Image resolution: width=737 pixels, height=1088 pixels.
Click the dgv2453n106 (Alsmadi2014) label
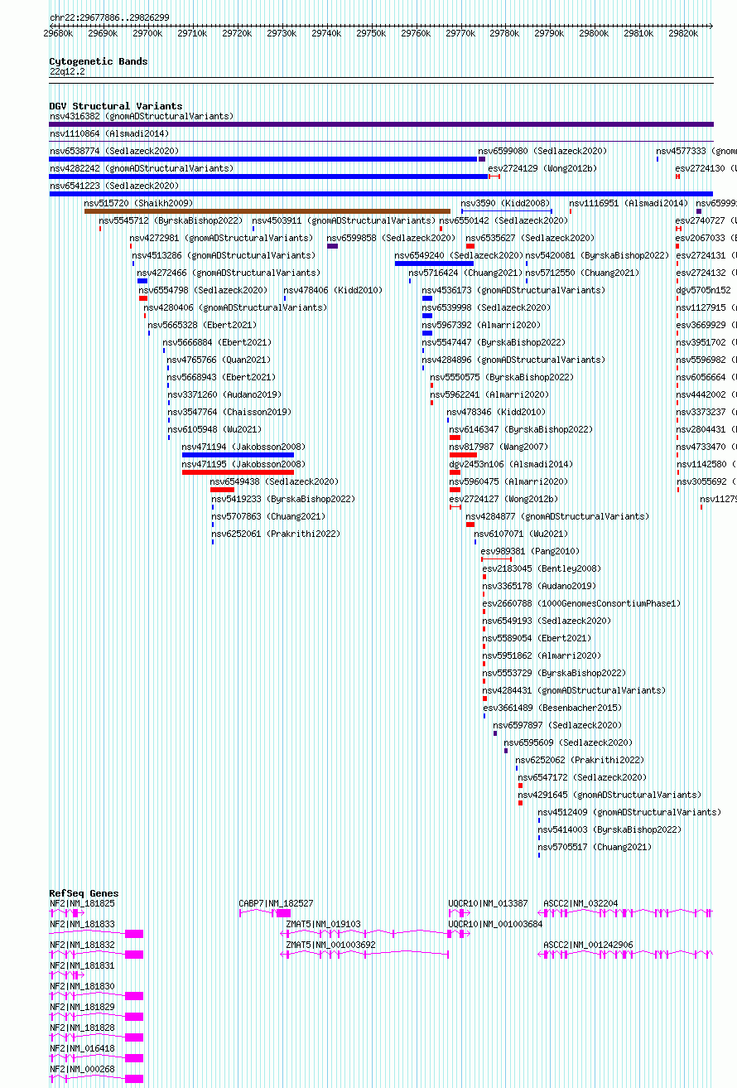[x=511, y=464]
